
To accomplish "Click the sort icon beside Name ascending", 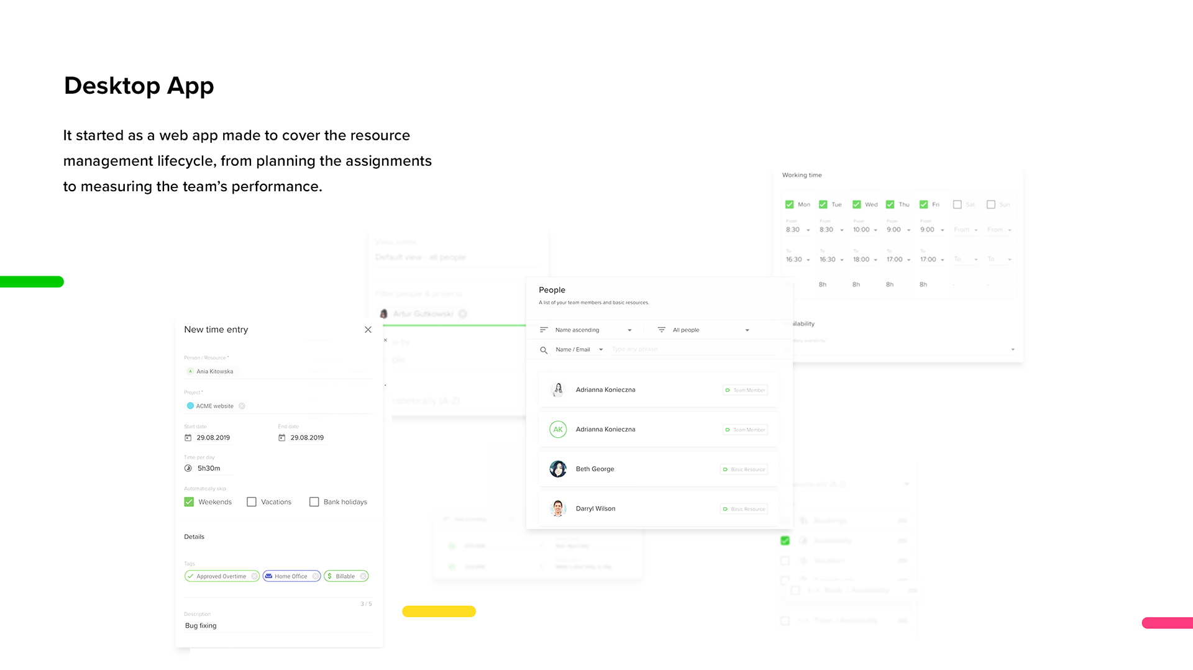I will (x=544, y=330).
